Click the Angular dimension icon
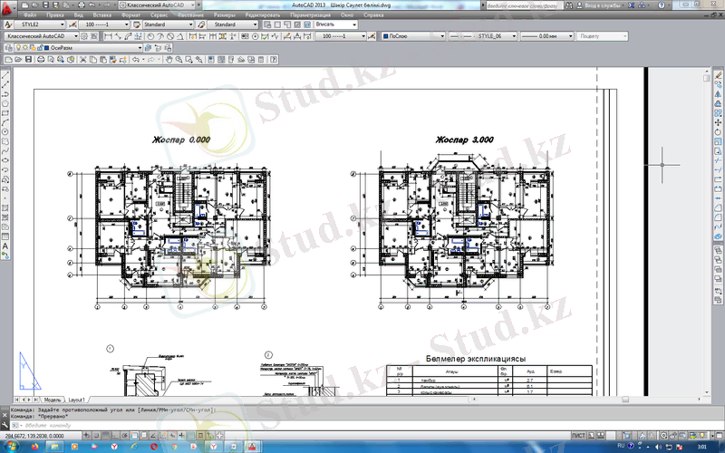Viewport: 725px width, 453px height. (179, 36)
